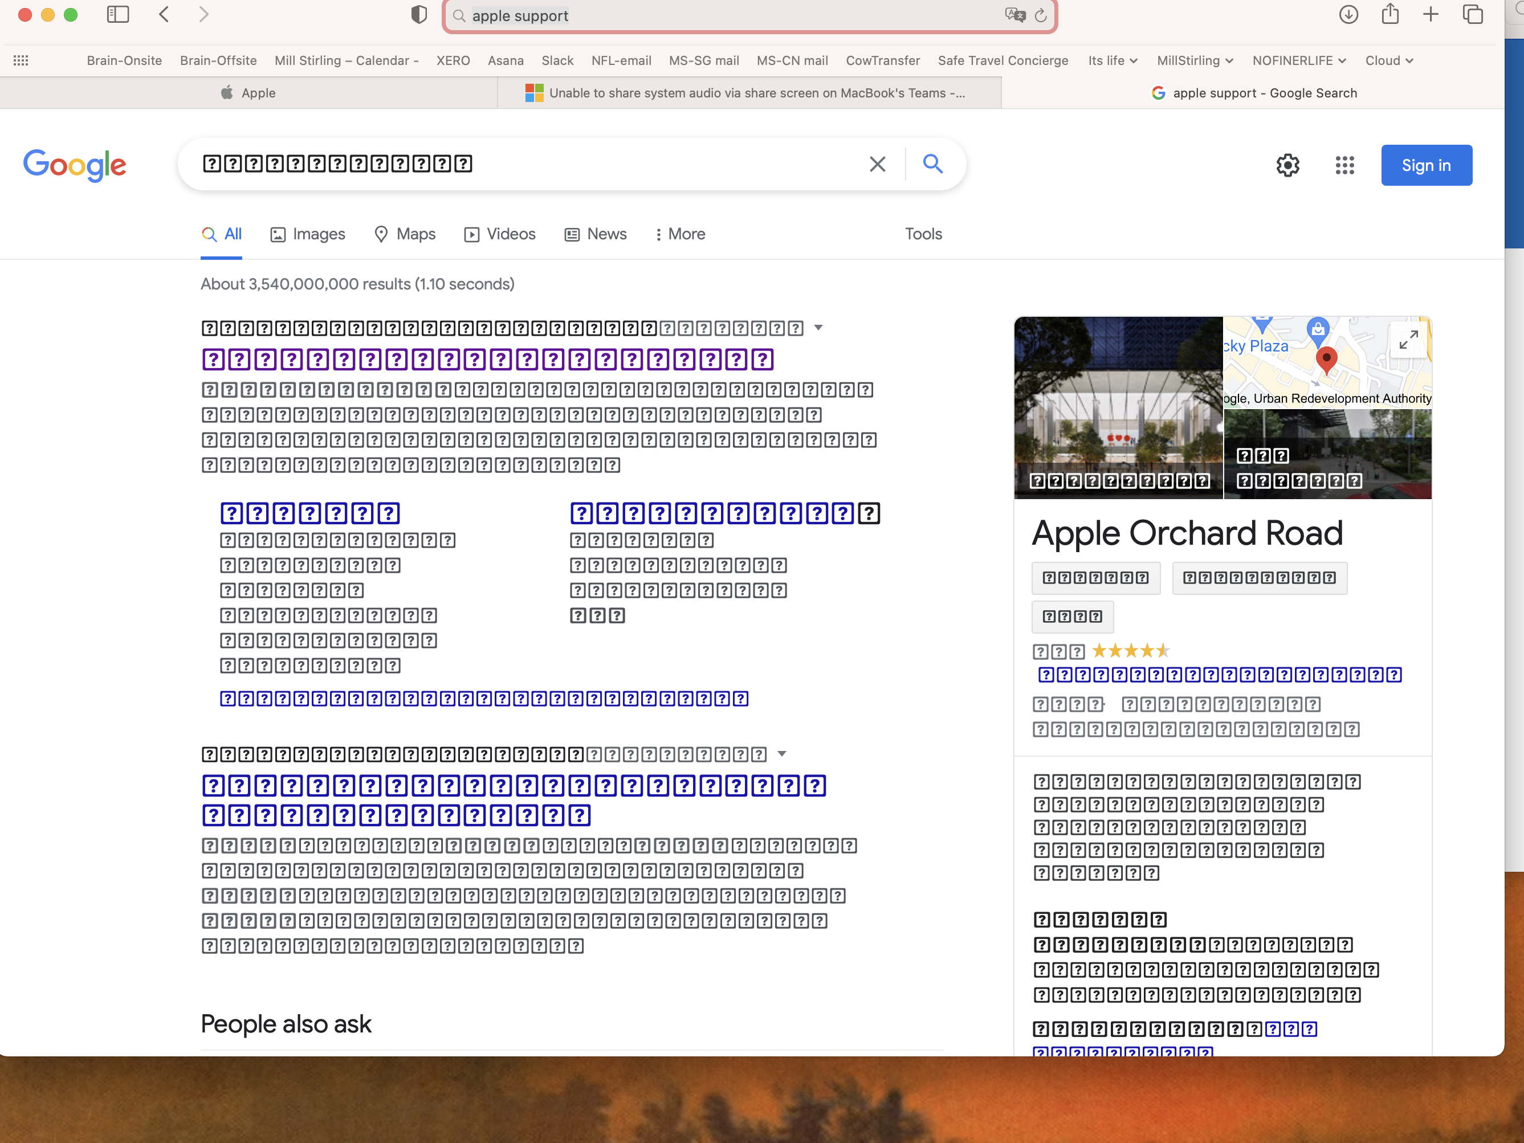Viewport: 1524px width, 1143px height.
Task: Show the tab overview icon
Action: [1473, 14]
